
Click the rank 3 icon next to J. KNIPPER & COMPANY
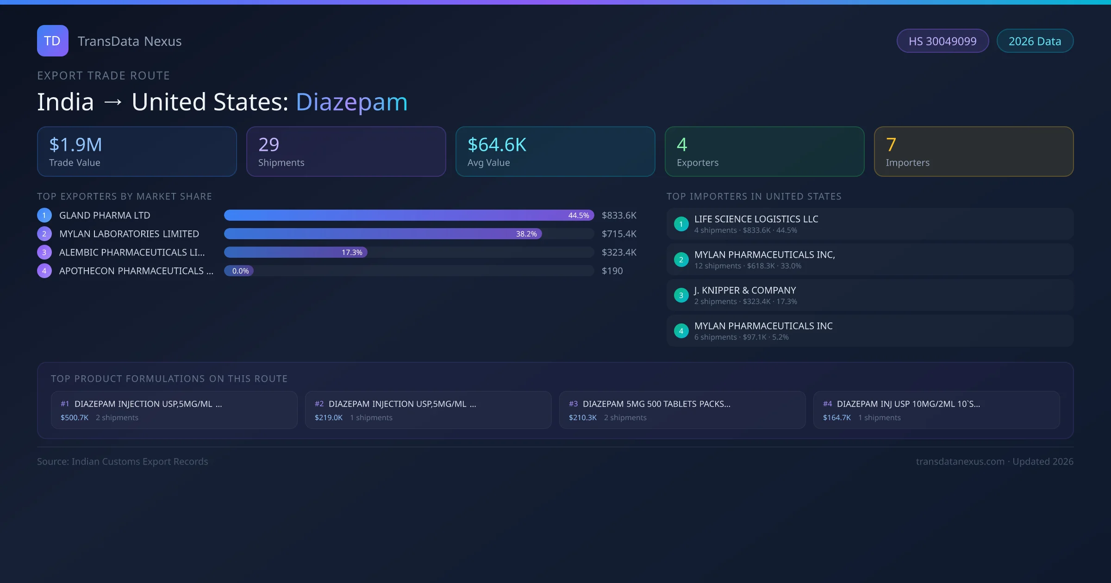681,295
